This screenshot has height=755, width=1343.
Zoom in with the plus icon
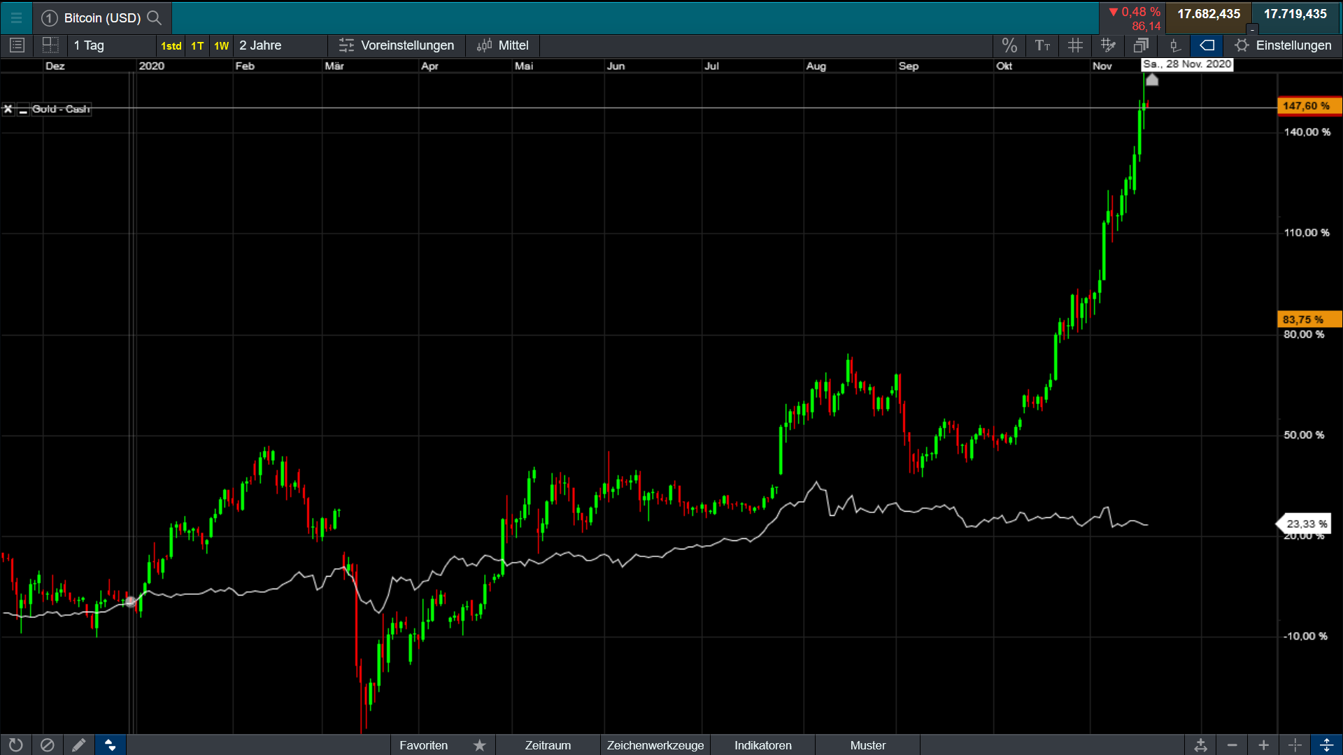pos(1263,745)
